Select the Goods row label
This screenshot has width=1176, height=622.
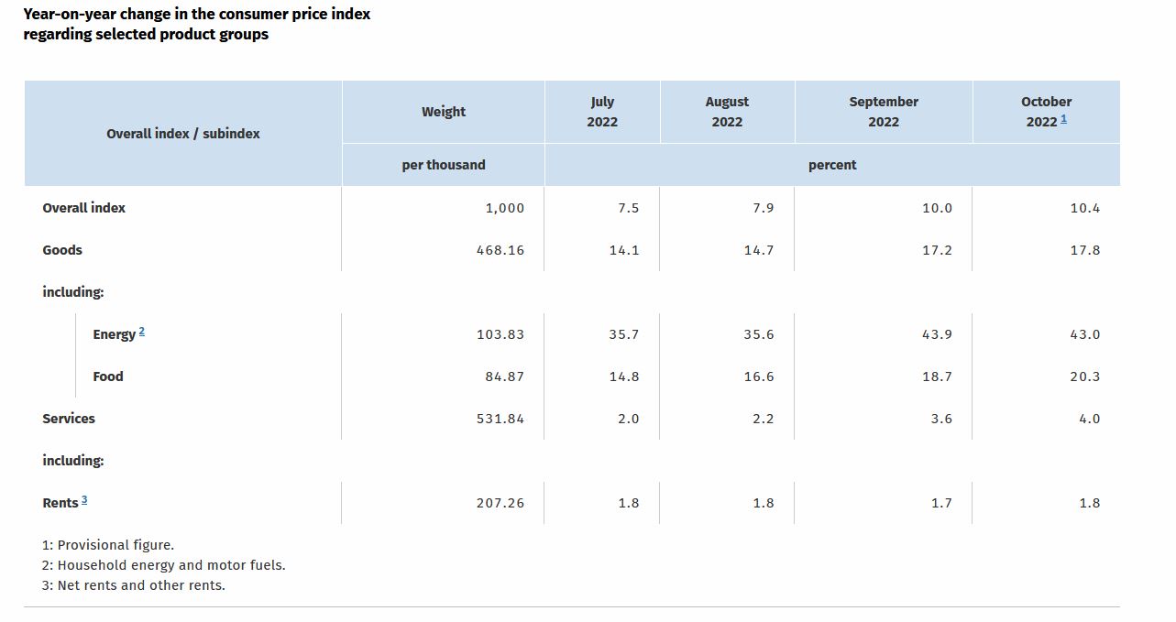click(62, 250)
